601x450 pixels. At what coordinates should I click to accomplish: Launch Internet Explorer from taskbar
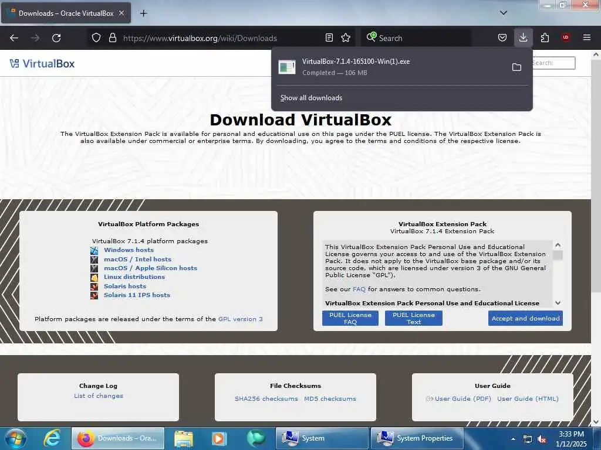52,438
